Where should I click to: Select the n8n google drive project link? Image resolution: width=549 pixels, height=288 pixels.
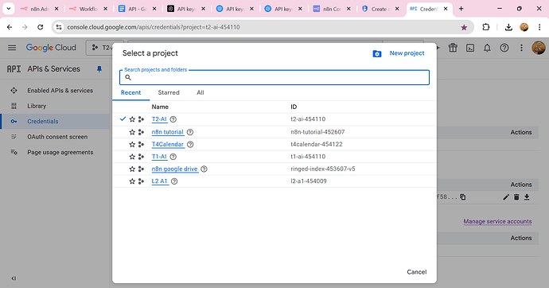[x=174, y=169]
